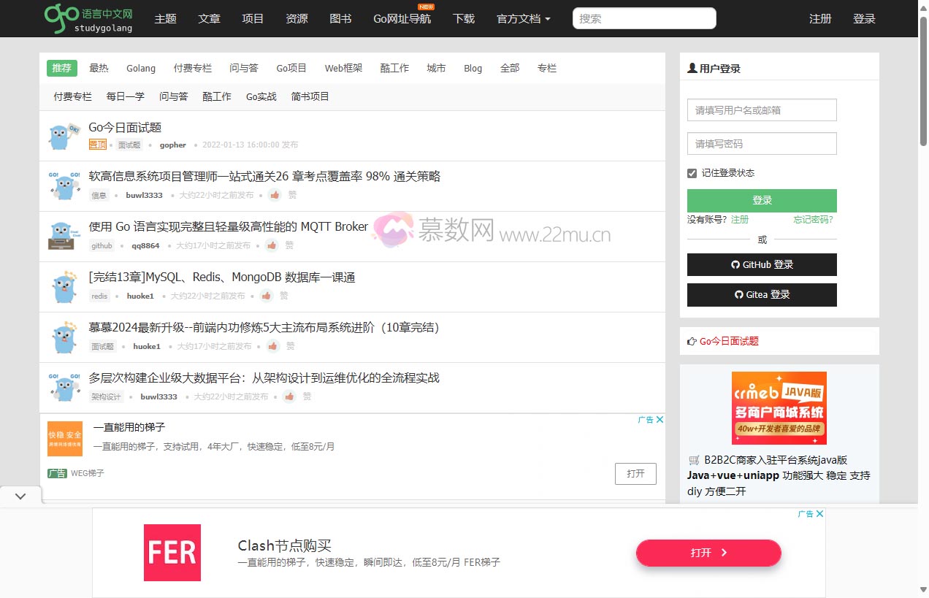929x598 pixels.
Task: Click the 打开 button on the FER ad
Action: pos(708,553)
